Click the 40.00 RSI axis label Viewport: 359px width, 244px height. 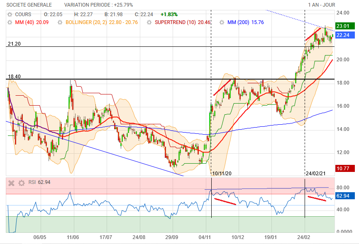[x=343, y=210]
